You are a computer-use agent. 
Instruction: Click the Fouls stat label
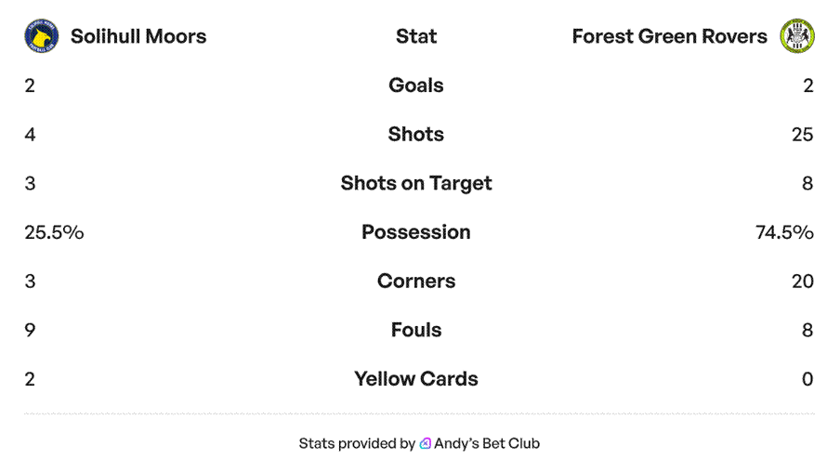click(415, 330)
